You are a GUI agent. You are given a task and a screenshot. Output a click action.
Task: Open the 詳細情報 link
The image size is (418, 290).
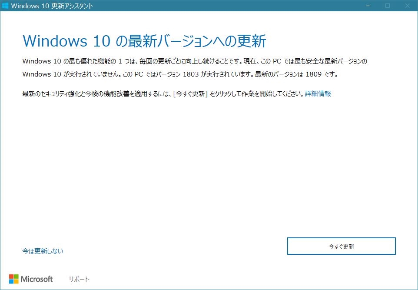318,93
